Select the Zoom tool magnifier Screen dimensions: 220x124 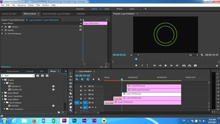70,111
